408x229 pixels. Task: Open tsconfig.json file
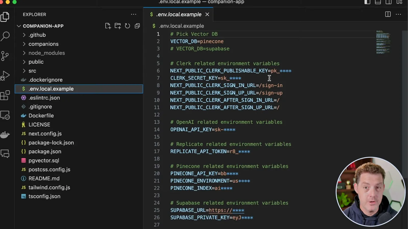click(x=44, y=196)
